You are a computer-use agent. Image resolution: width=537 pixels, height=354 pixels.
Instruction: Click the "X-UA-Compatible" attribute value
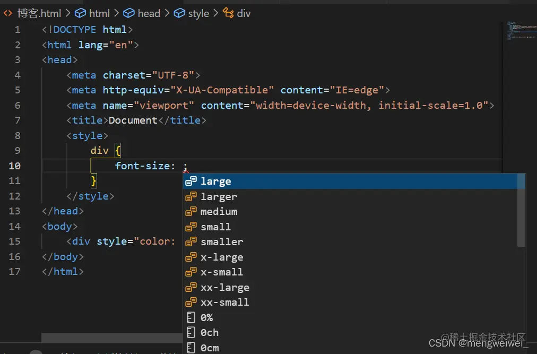click(222, 90)
